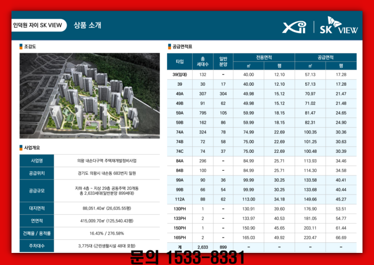This screenshot has width=374, height=265.
Task: Select the 59A type row label
Action: point(180,113)
